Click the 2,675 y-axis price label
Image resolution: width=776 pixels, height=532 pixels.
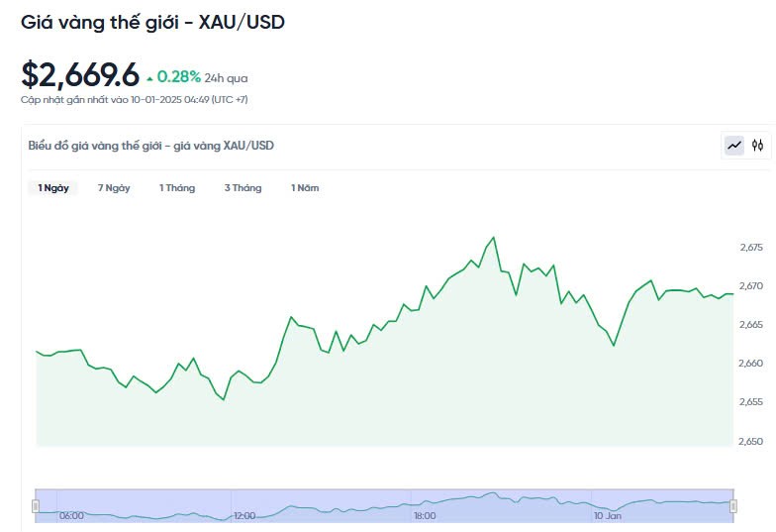point(750,247)
